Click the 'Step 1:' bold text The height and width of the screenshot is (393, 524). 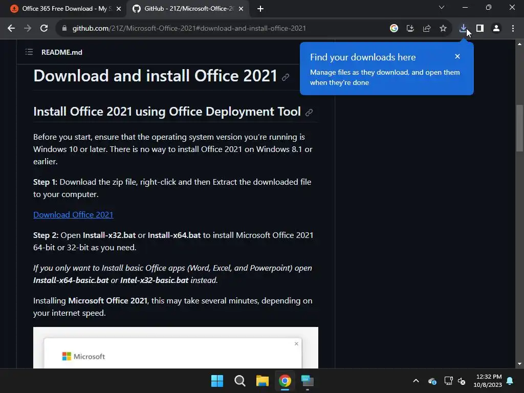45,182
